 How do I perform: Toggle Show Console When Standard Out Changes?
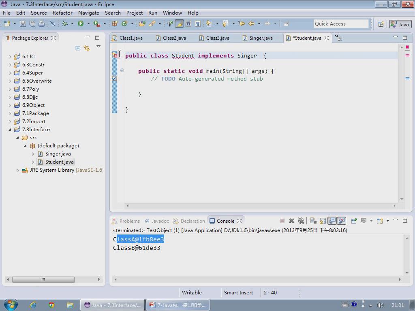coord(332,221)
